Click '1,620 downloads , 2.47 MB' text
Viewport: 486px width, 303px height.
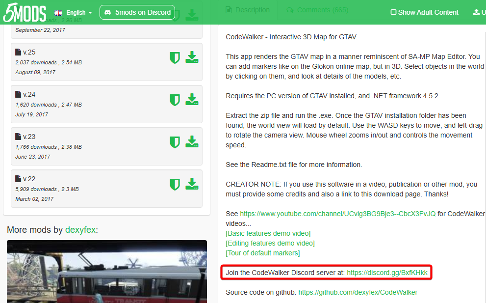pos(49,105)
